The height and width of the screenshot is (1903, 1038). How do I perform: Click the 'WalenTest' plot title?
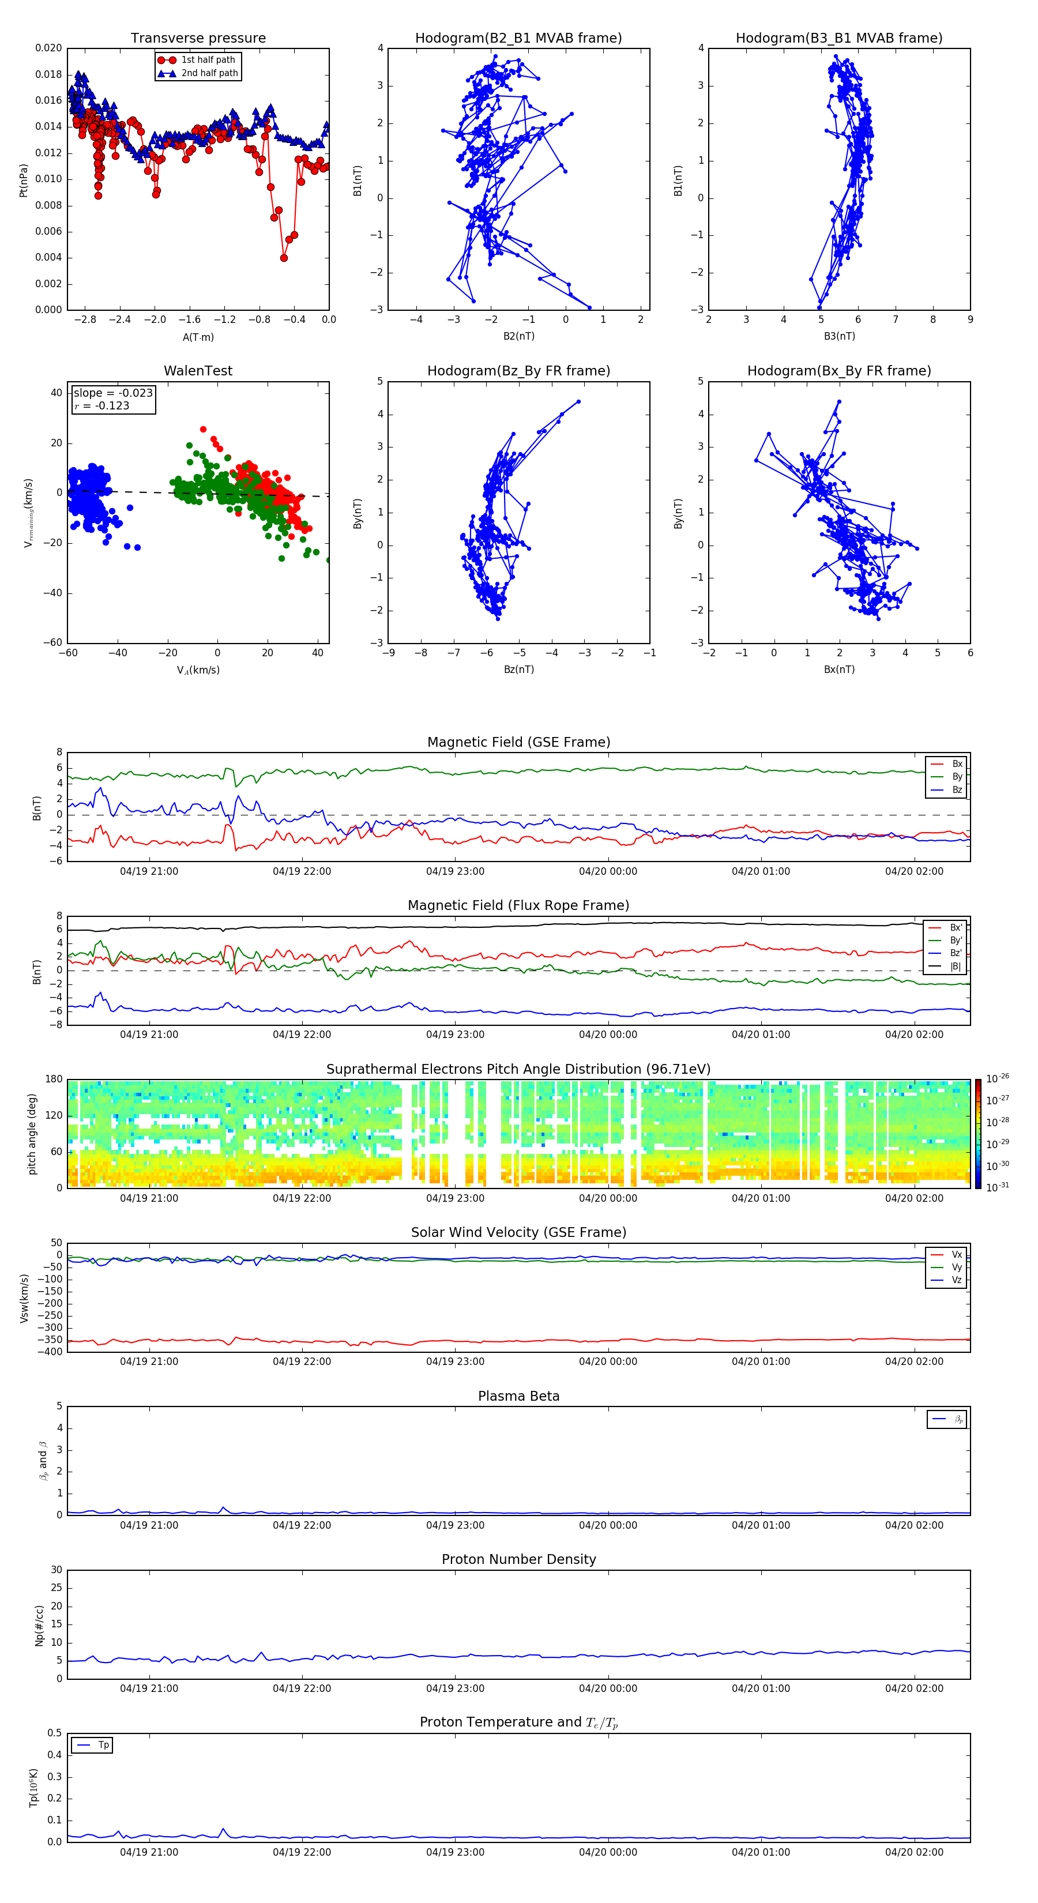click(198, 371)
